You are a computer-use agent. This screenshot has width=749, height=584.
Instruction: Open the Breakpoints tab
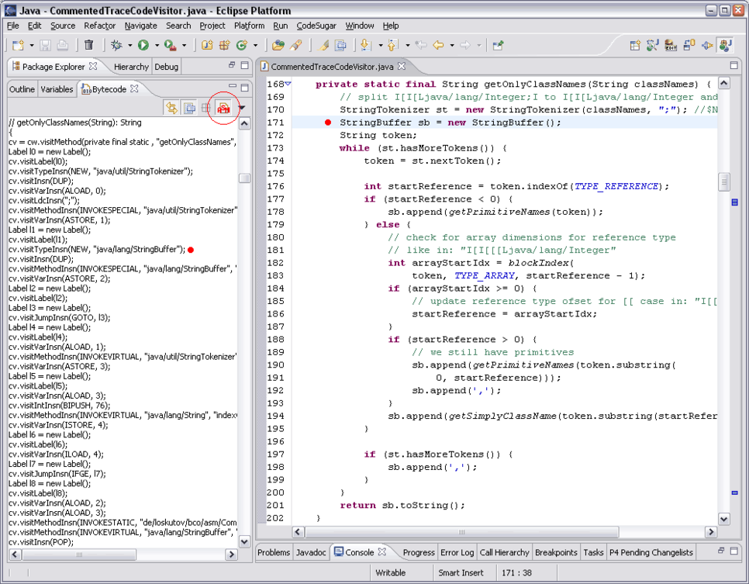tap(556, 552)
